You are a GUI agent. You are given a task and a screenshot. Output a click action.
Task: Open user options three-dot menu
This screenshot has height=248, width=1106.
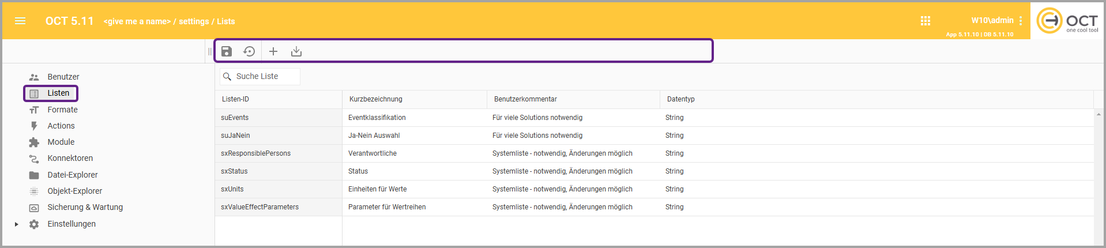[1021, 21]
